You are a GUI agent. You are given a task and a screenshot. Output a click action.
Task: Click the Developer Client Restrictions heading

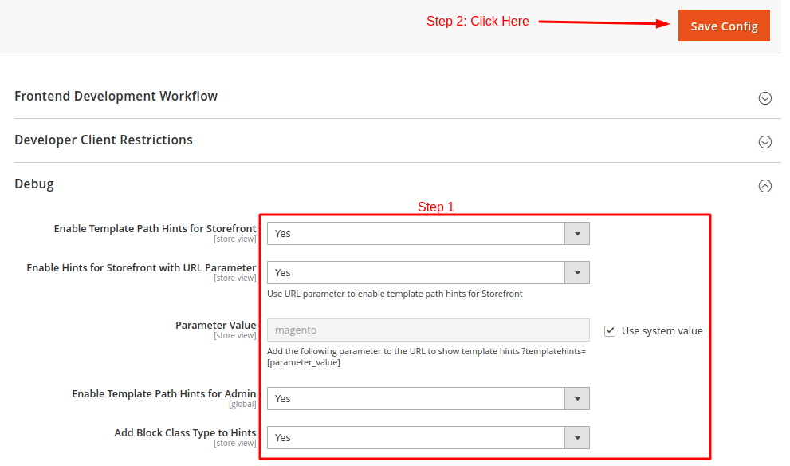(104, 140)
